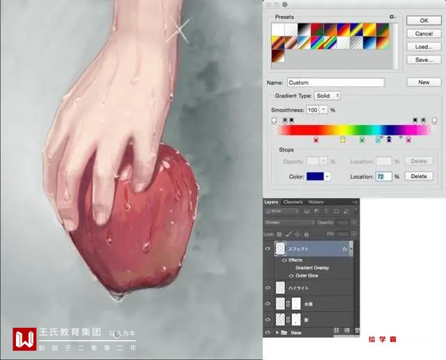
Task: Click the gradient presets gear menu icon
Action: pos(392,17)
